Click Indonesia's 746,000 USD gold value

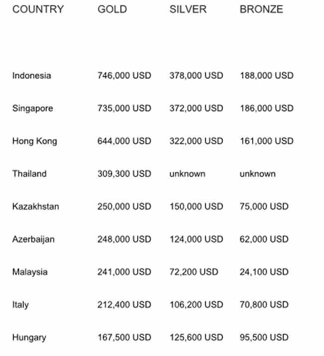click(124, 76)
